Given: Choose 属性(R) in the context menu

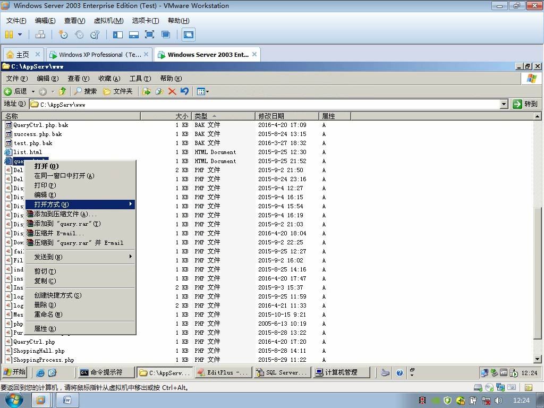Looking at the screenshot, I should [x=80, y=329].
